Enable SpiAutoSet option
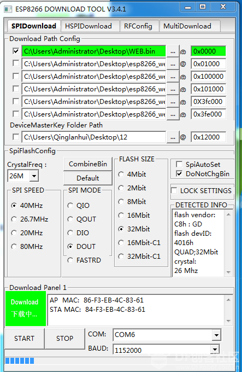 tap(179, 164)
